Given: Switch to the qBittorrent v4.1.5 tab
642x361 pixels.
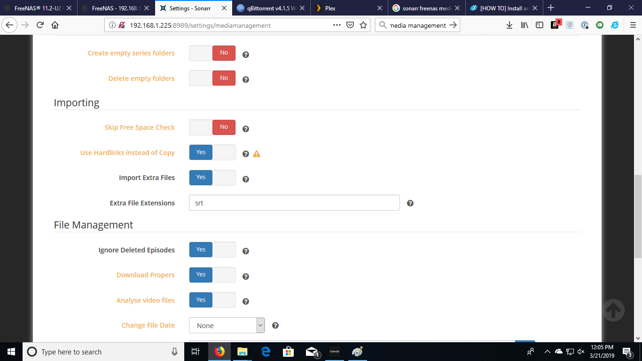Looking at the screenshot, I should point(271,8).
